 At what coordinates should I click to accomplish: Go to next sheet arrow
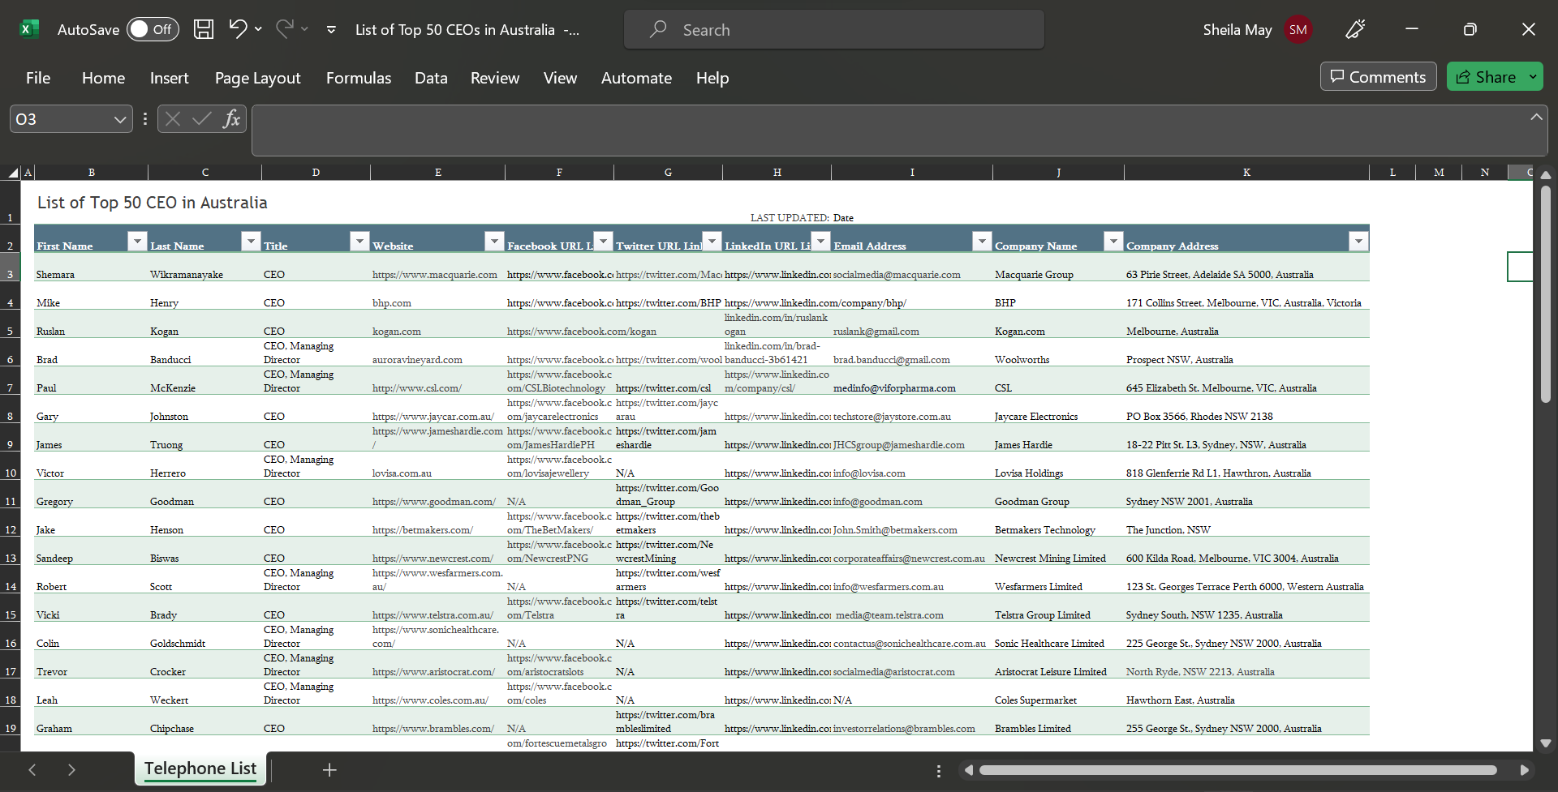pos(71,770)
